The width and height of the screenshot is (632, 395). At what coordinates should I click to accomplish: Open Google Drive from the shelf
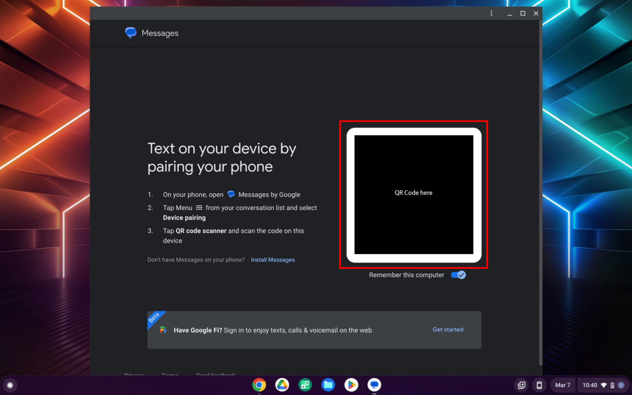(282, 385)
